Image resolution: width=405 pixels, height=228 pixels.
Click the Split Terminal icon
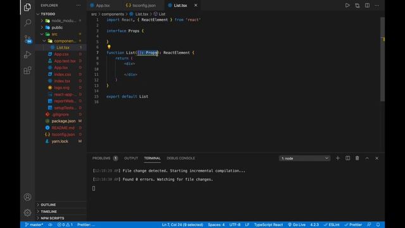pyautogui.click(x=347, y=158)
